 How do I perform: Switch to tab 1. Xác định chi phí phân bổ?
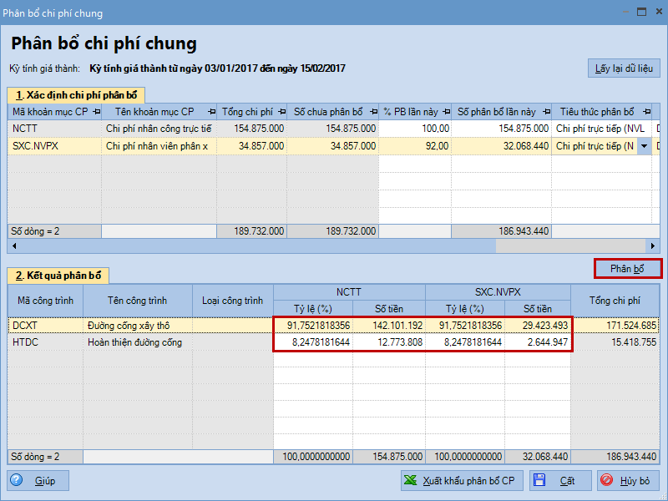click(x=75, y=94)
